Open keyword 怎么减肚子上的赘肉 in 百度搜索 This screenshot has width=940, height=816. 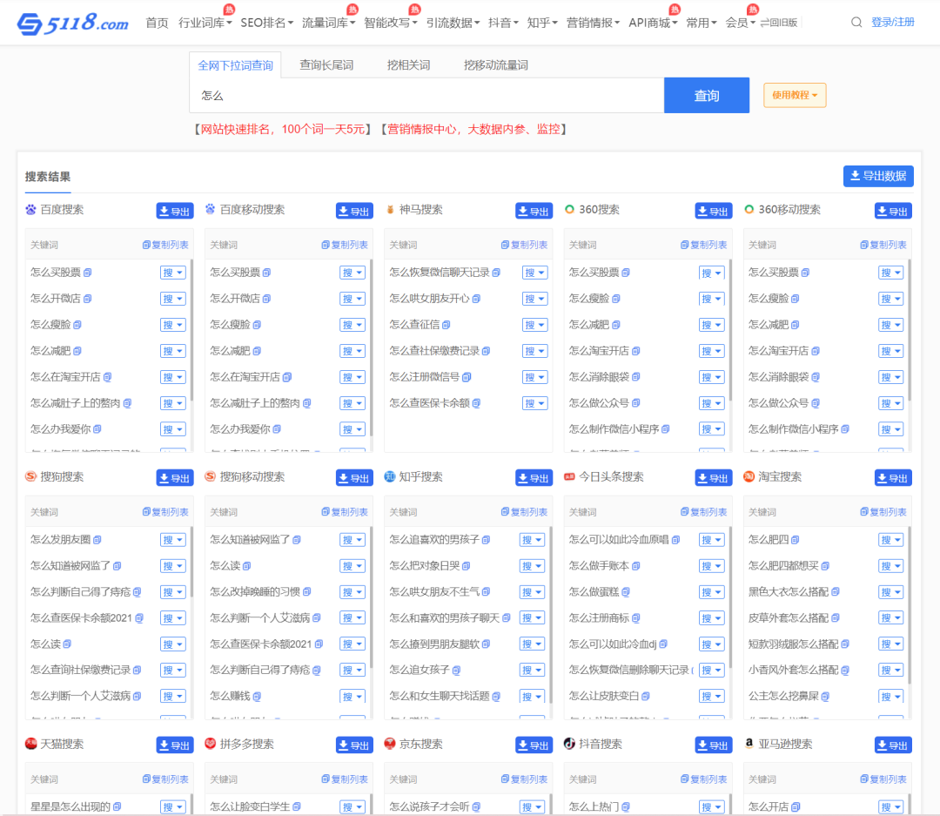(76, 403)
